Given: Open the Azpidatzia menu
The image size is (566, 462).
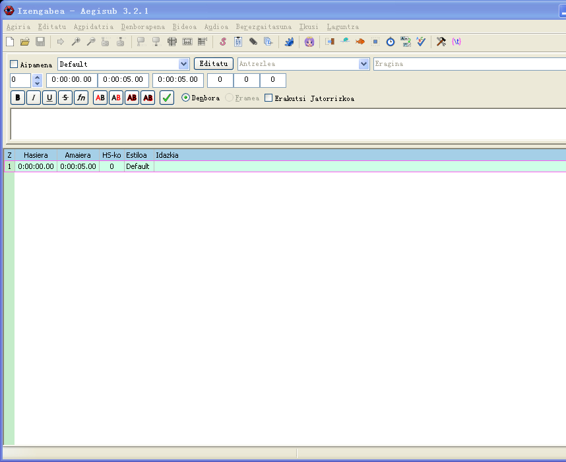Looking at the screenshot, I should coord(94,27).
